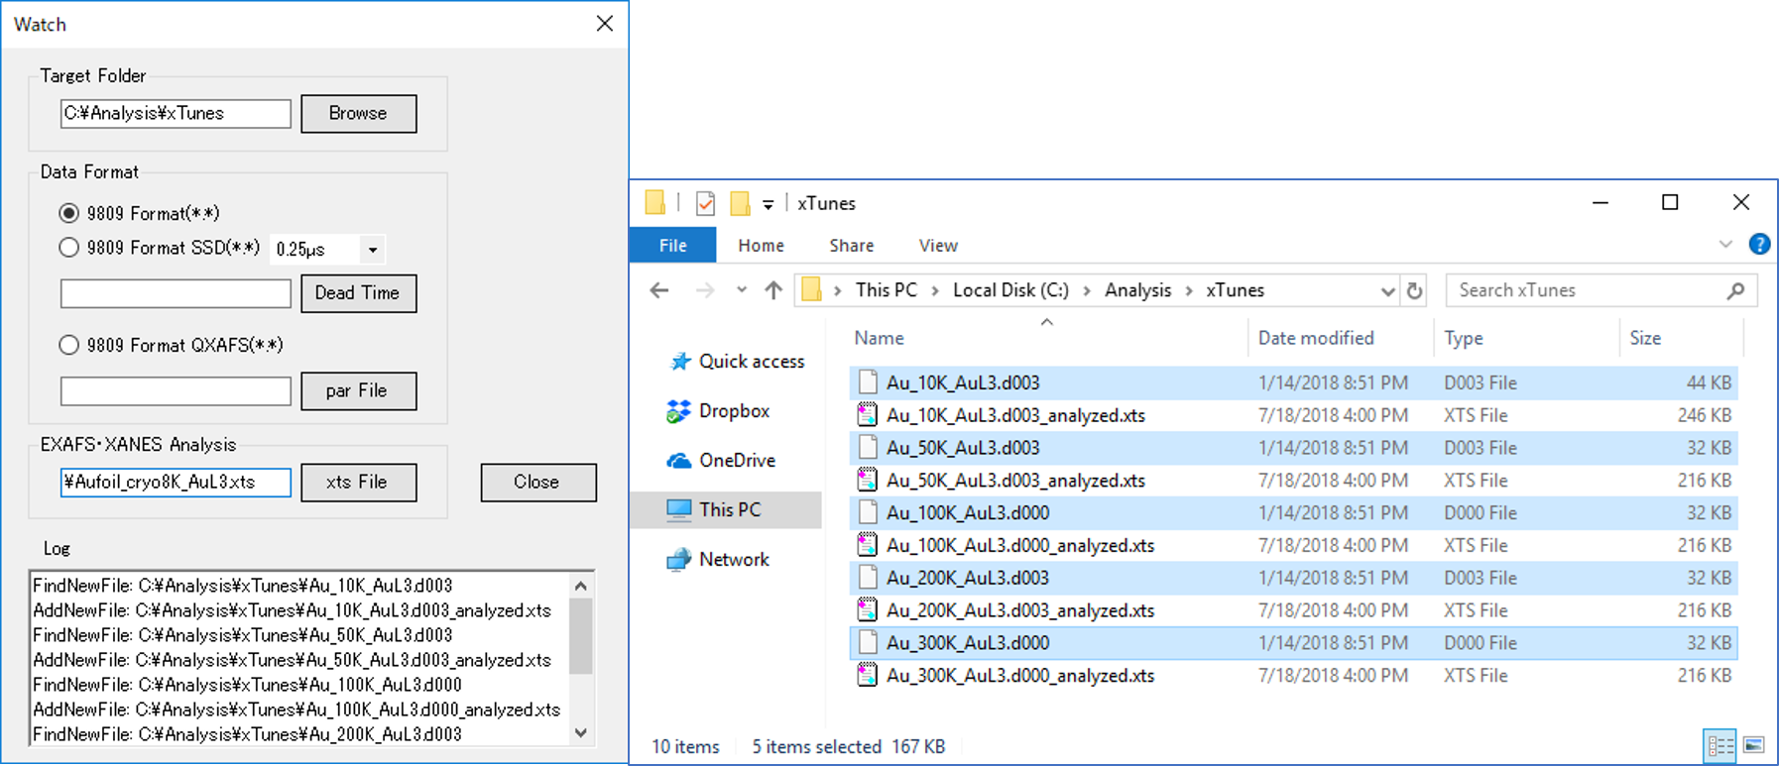Click the xts file path input field

tap(176, 483)
